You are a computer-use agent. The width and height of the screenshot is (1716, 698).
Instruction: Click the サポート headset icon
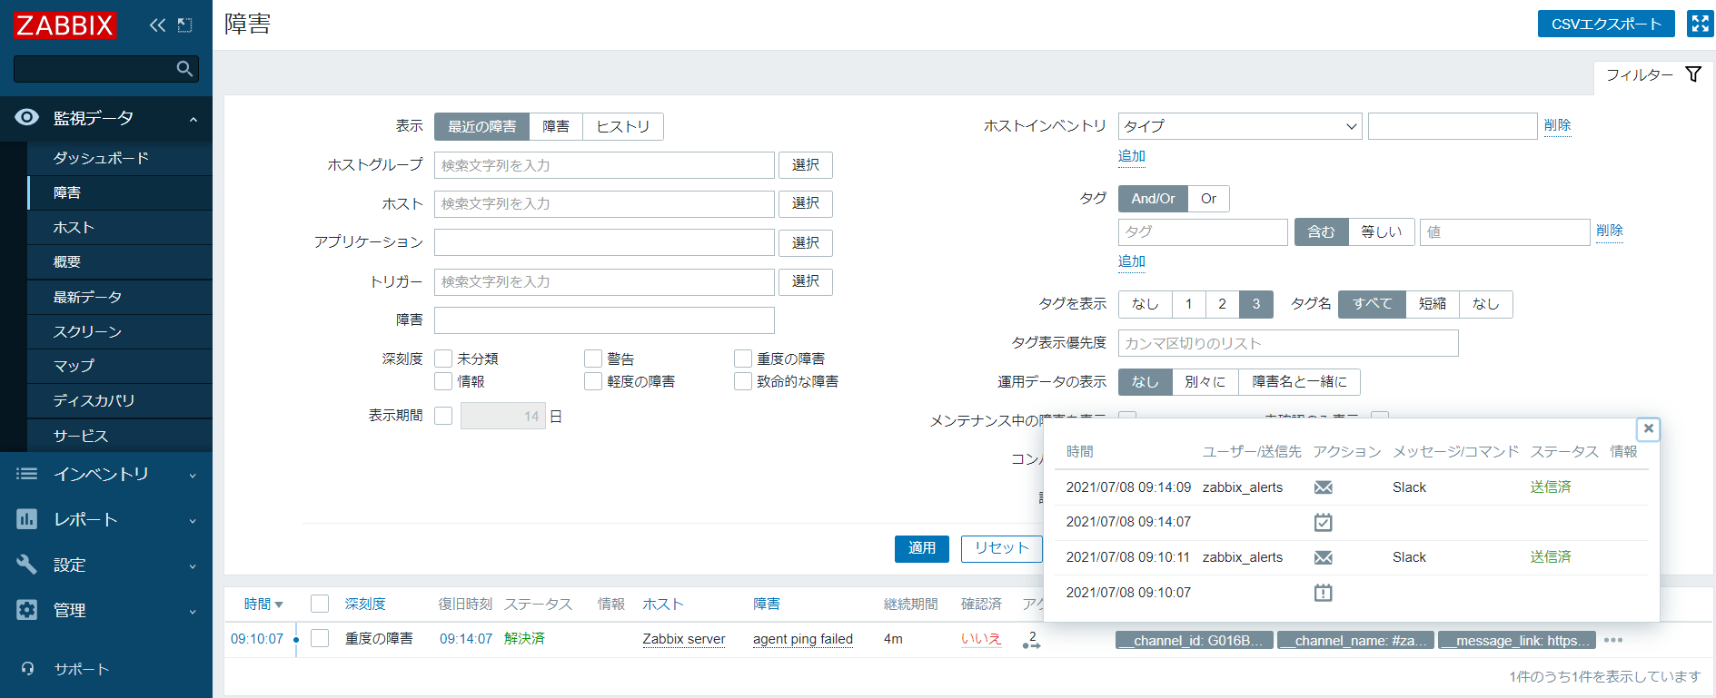point(28,669)
